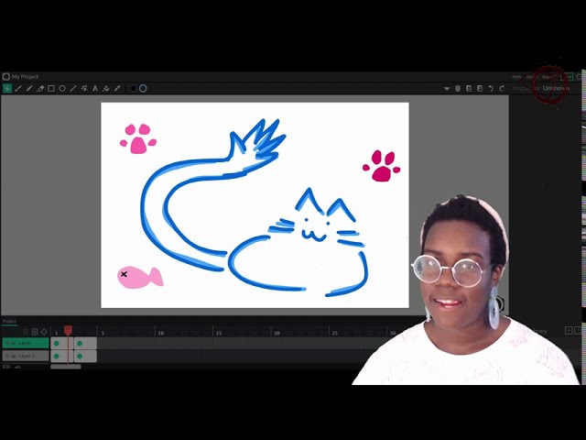Select the green 'Layer' row
Screen dimensions: 586x440
[x=26, y=343]
